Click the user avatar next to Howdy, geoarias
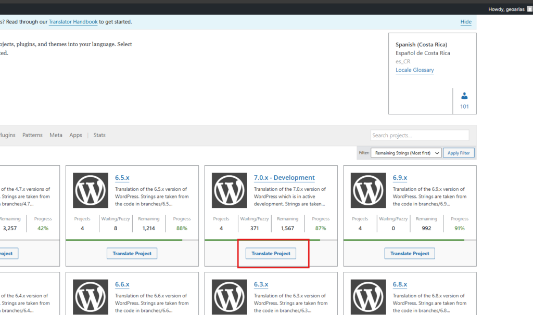This screenshot has width=533, height=315. click(529, 9)
